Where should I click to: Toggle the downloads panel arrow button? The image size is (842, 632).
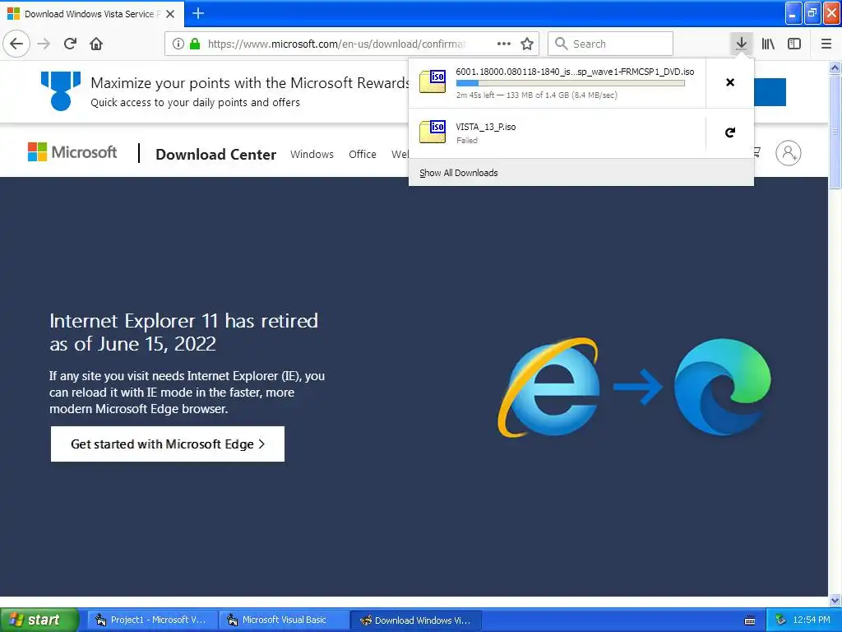741,44
